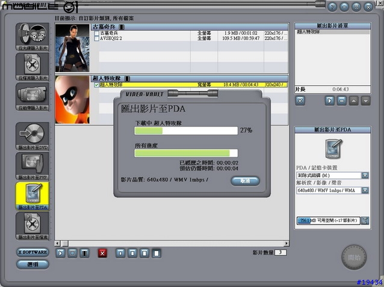Viewport: 384px width, 287px height.
Task: Move export list item up
Action: click(x=354, y=101)
